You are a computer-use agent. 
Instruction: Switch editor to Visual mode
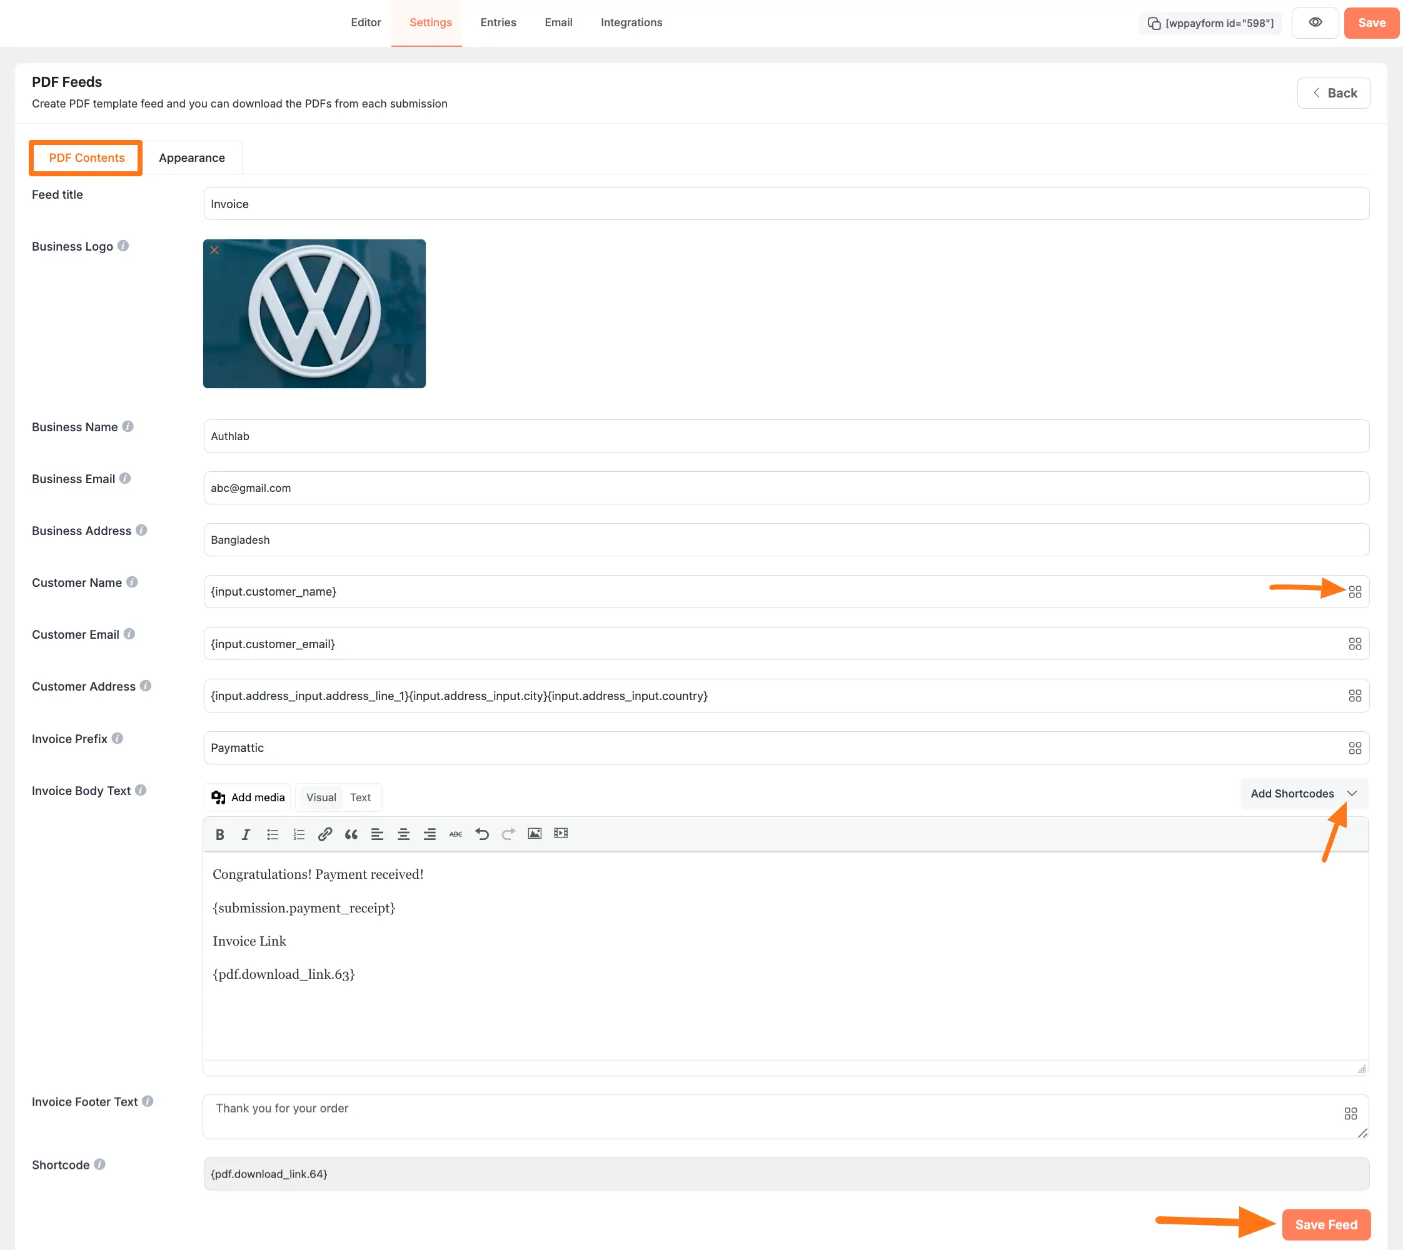pyautogui.click(x=321, y=797)
